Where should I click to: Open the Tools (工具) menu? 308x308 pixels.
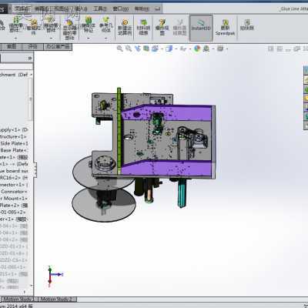(99, 9)
